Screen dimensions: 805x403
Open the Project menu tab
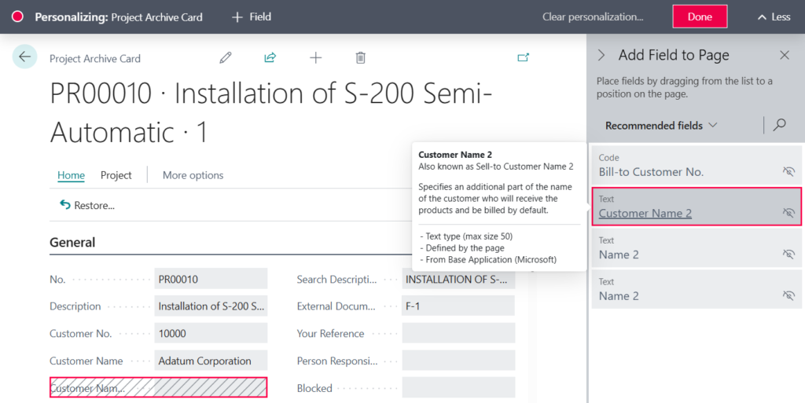(x=116, y=175)
